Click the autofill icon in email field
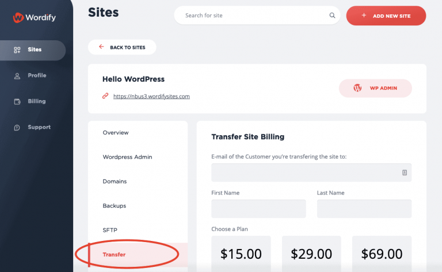The image size is (442, 272). click(405, 173)
